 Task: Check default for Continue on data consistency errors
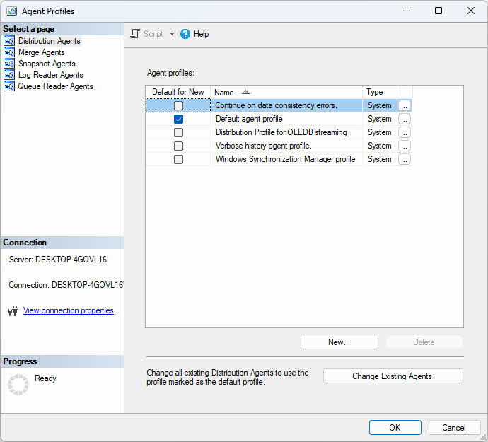(178, 105)
